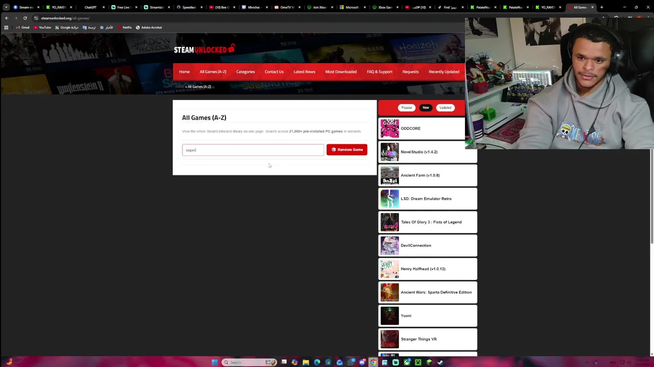Switch to the Minichat tab
Image resolution: width=654 pixels, height=367 pixels.
(x=254, y=7)
